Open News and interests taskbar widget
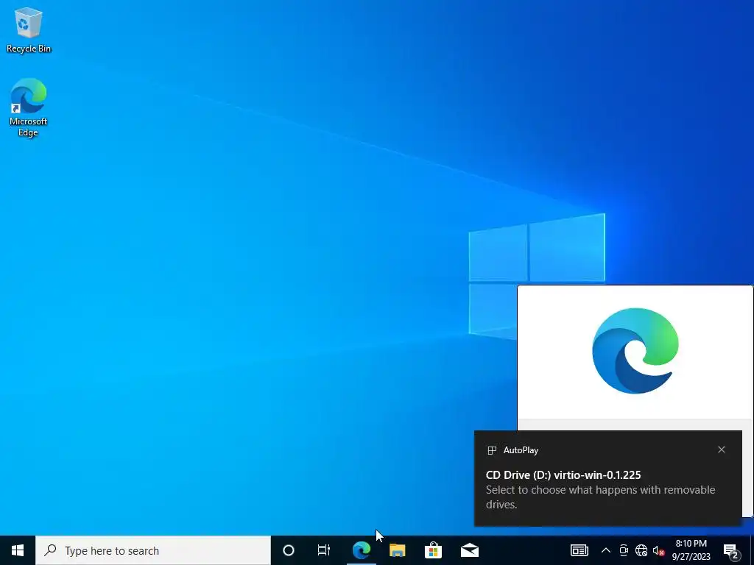 (x=579, y=550)
